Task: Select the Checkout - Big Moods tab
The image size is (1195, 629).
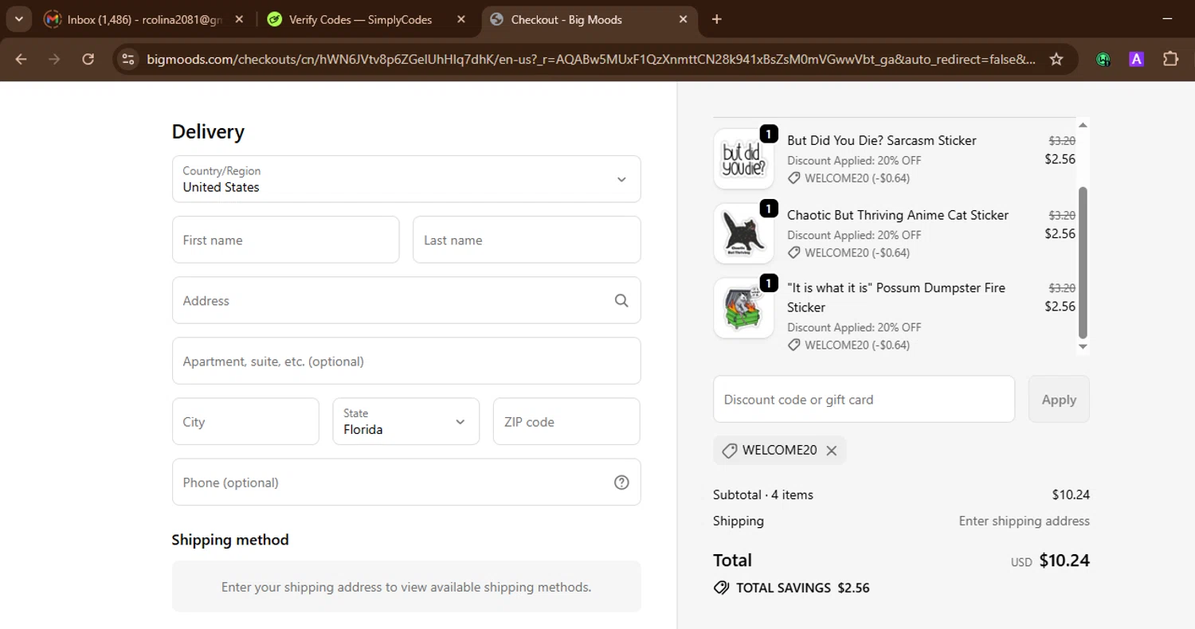Action: (x=588, y=19)
